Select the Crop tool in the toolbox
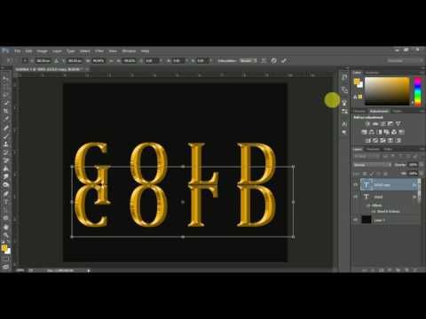 5,111
